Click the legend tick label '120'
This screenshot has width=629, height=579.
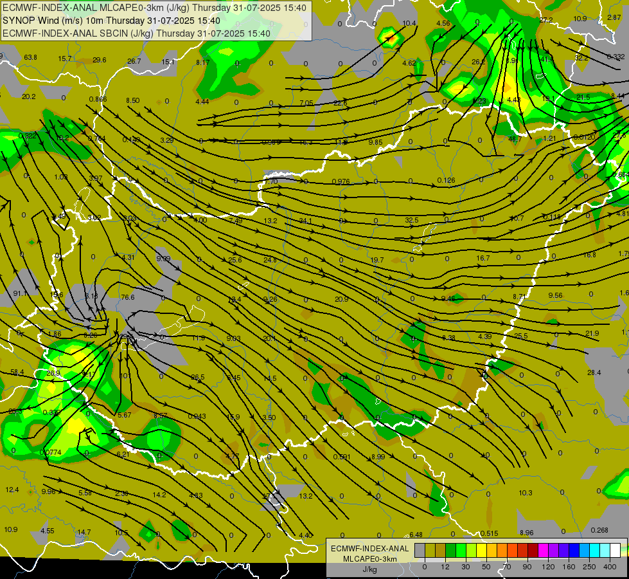548,567
